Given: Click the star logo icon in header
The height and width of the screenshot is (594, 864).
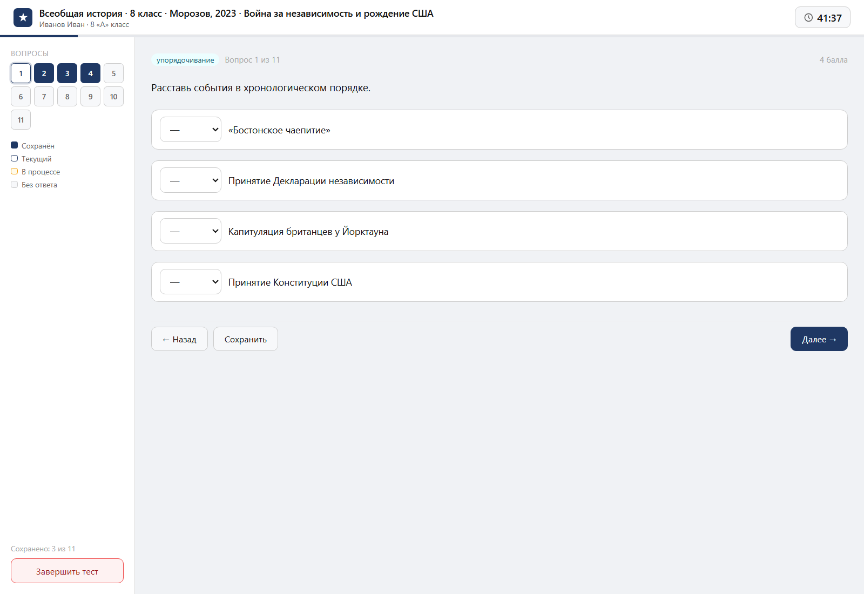Looking at the screenshot, I should pyautogui.click(x=23, y=18).
